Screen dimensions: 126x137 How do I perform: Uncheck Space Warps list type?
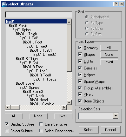click(x=80, y=82)
